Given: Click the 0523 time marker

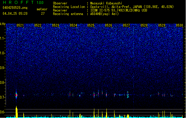Looking at the screenshot, I should 56,25.
